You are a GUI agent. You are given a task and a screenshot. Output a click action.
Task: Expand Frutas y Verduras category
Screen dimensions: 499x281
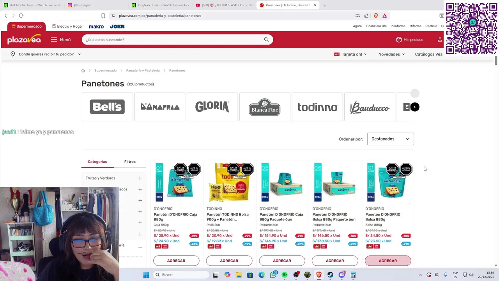pos(140,178)
